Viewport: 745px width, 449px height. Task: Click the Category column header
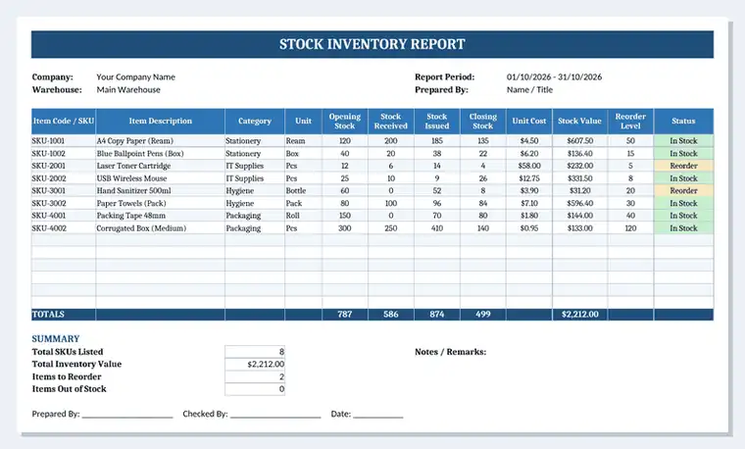[255, 122]
